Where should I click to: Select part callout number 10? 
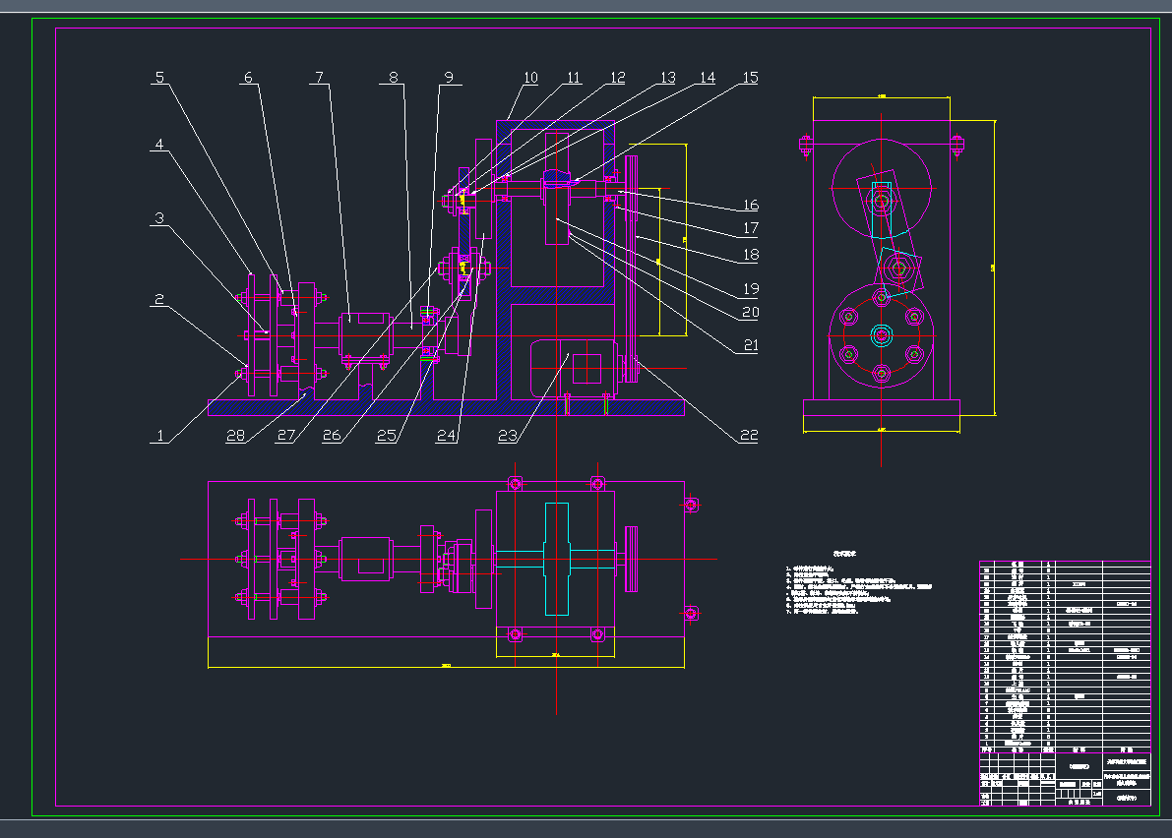530,78
